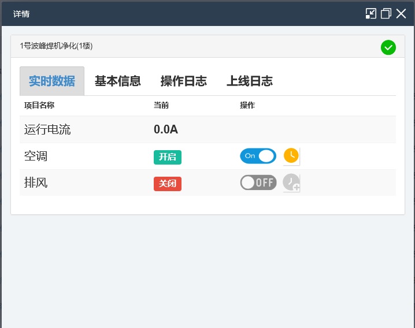Go to the 上线日志 tab

[250, 81]
